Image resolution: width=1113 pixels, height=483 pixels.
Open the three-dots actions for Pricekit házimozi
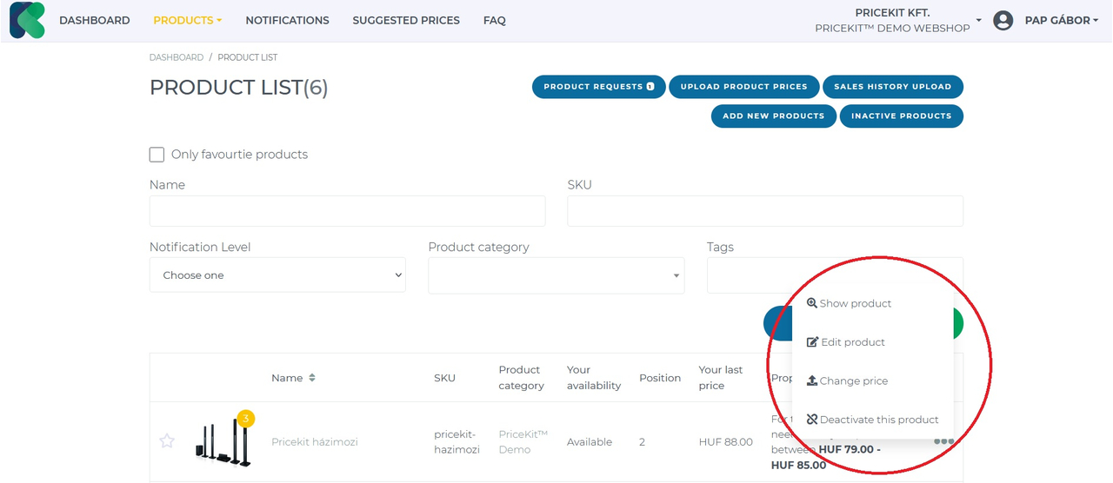point(943,441)
